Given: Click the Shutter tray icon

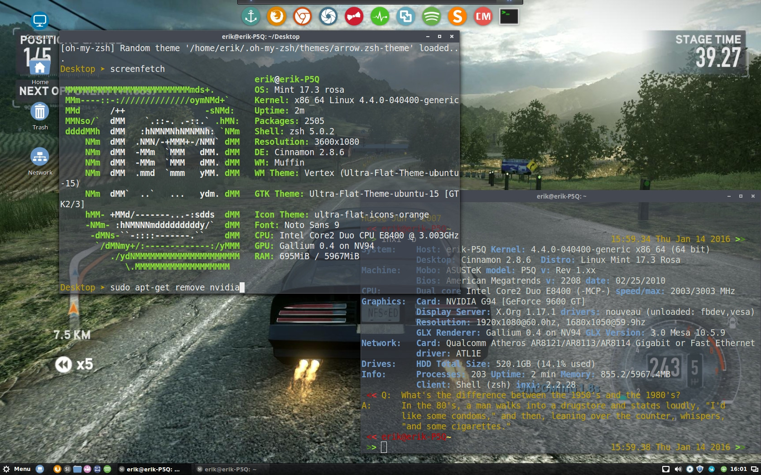Looking at the screenshot, I should (x=690, y=469).
